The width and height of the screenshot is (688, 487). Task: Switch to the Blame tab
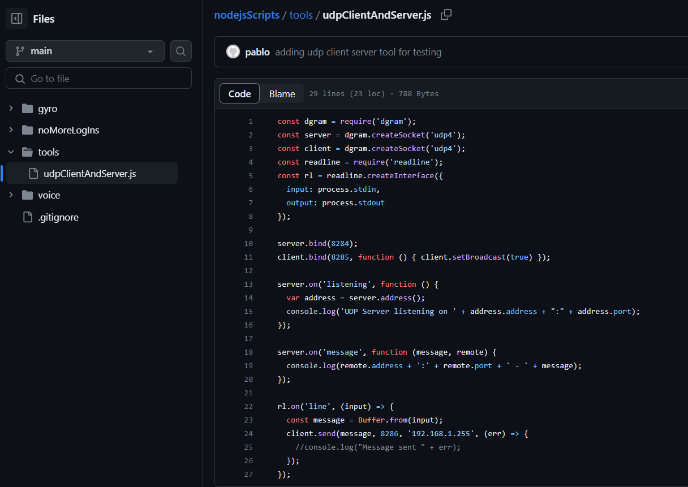coord(282,94)
